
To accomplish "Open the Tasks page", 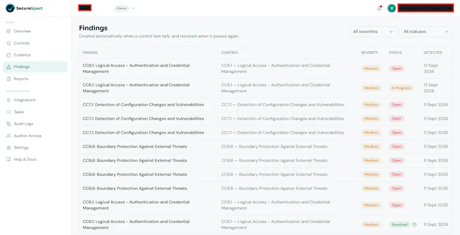I will coord(35,112).
